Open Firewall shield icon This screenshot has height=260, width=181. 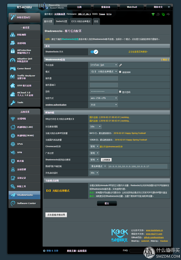pos(13,161)
